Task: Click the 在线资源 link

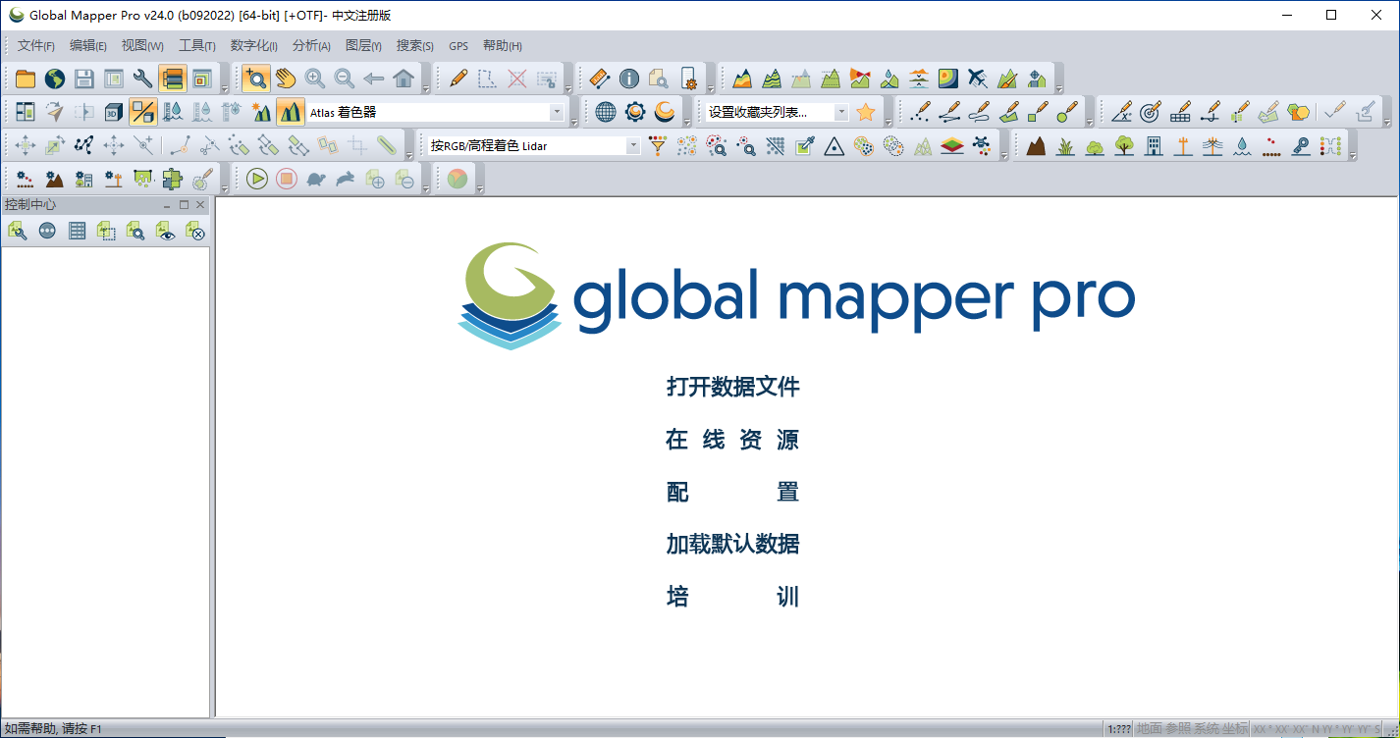Action: coord(731,440)
